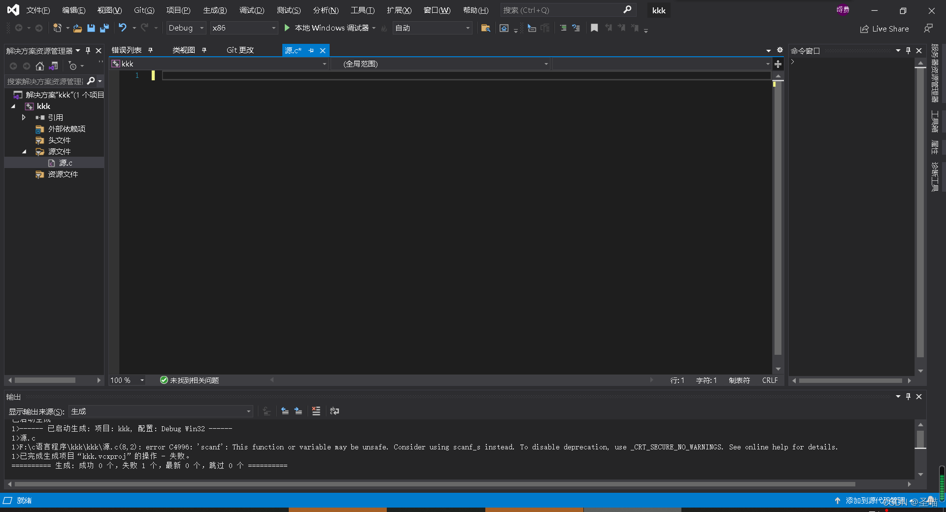Viewport: 946px width, 512px height.
Task: Click the split editor icon beside the navigation bar
Action: tap(778, 64)
